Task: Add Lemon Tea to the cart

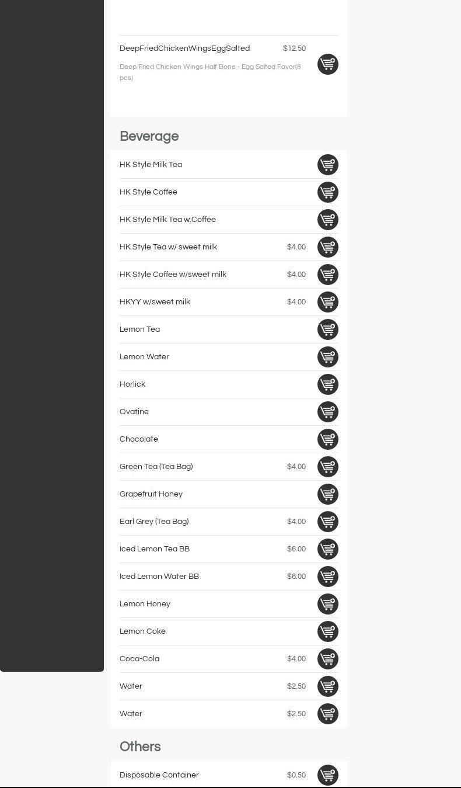Action: tap(327, 329)
